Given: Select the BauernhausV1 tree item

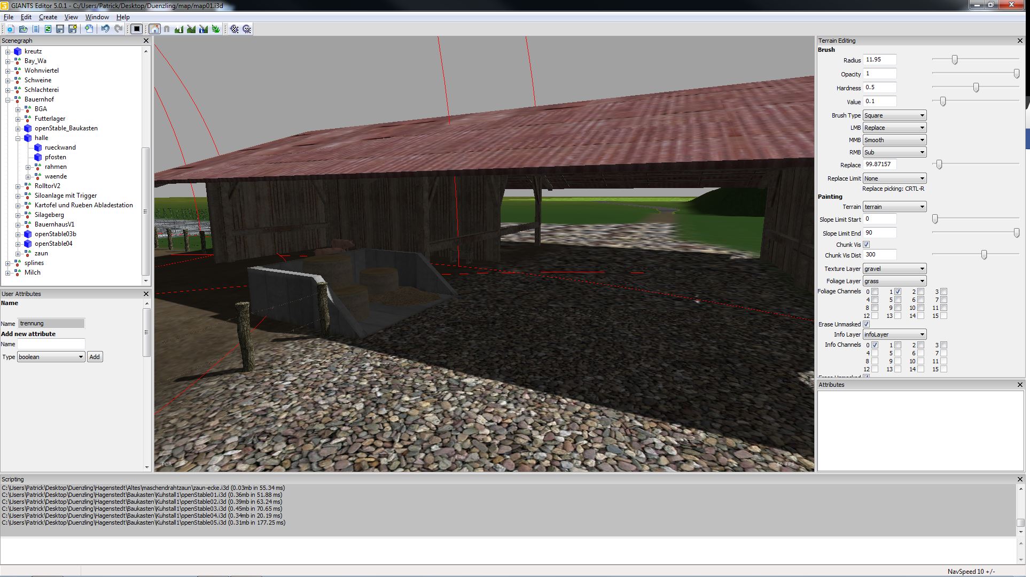Looking at the screenshot, I should pos(54,224).
